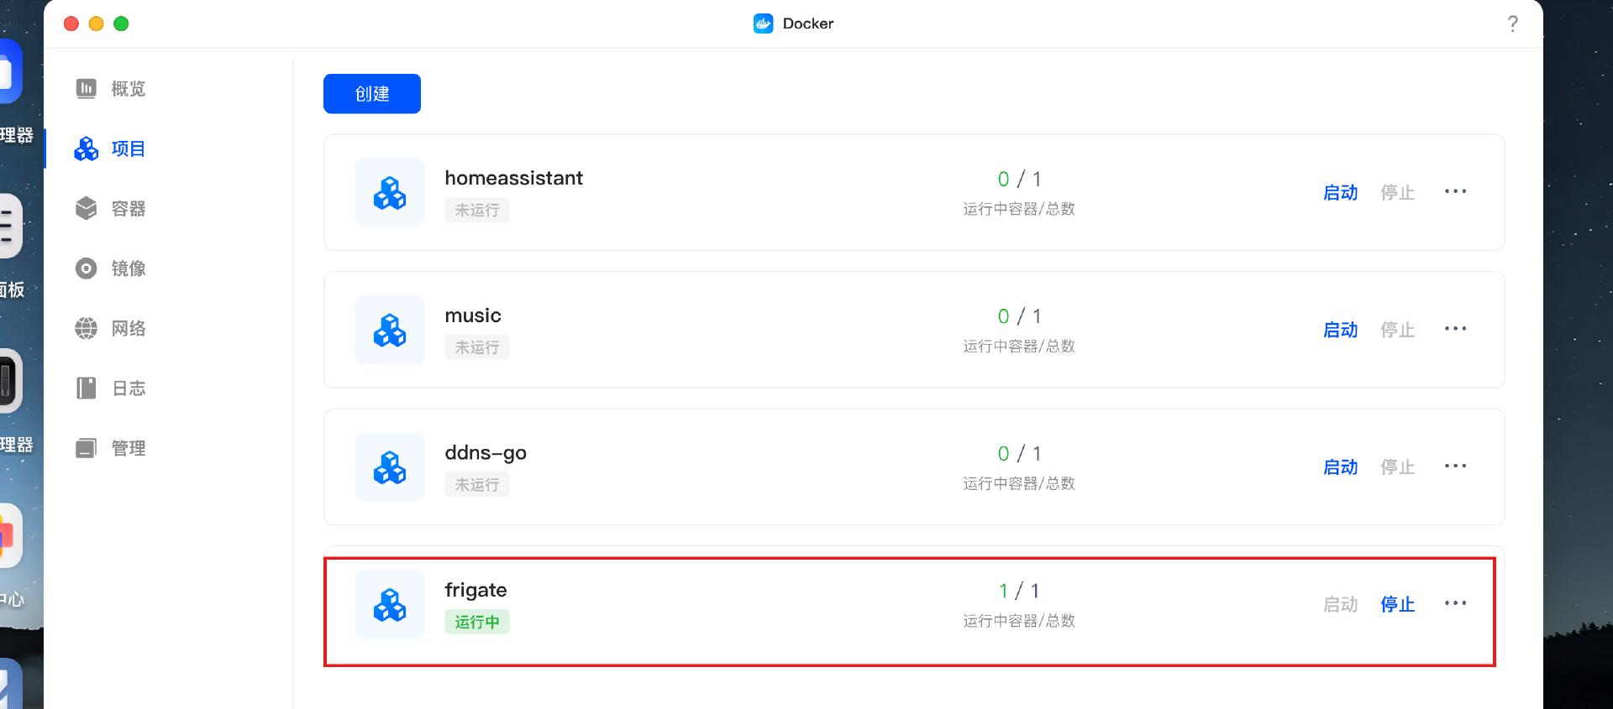Open the 管理 management sidebar icon
The height and width of the screenshot is (709, 1613).
click(x=86, y=448)
